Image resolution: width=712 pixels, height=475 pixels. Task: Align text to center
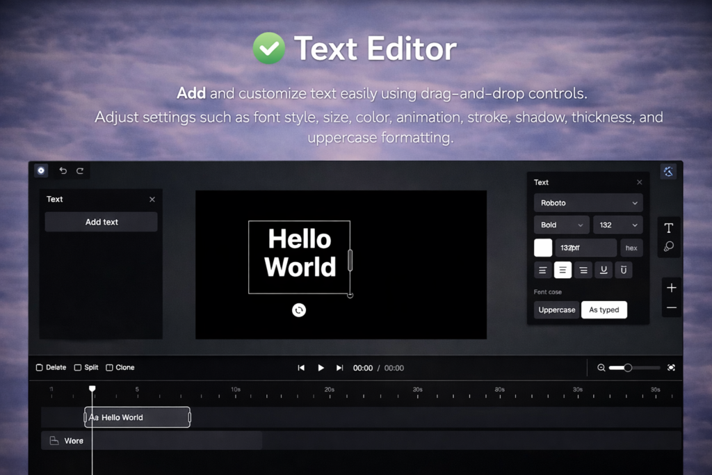coord(563,270)
